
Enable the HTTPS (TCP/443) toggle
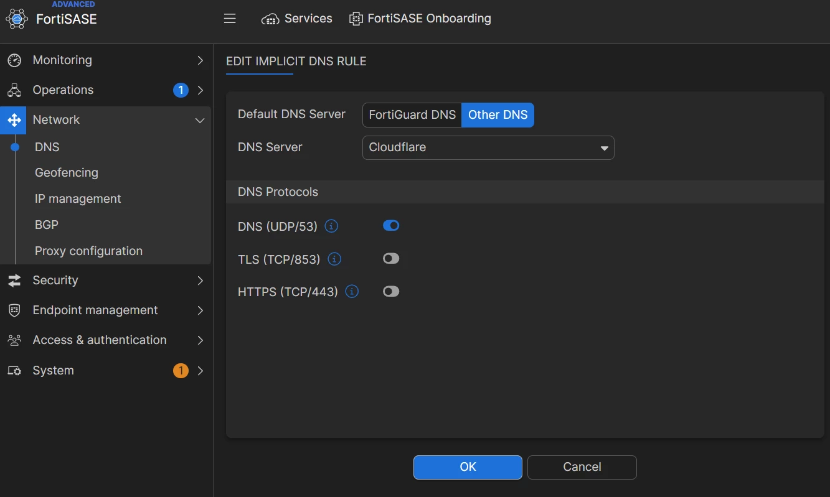coord(391,291)
